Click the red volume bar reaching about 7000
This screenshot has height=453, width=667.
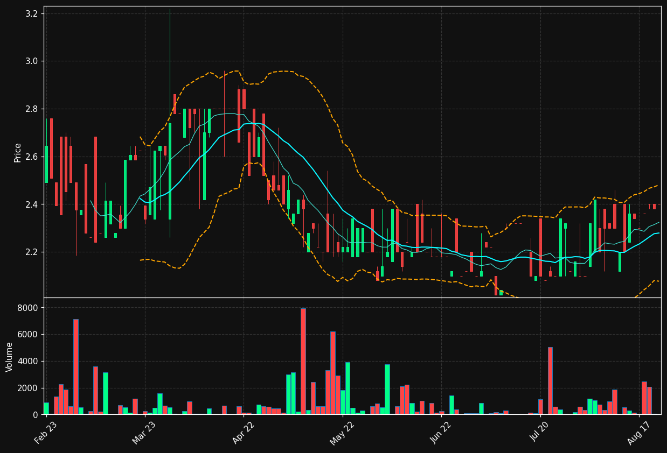(x=76, y=367)
